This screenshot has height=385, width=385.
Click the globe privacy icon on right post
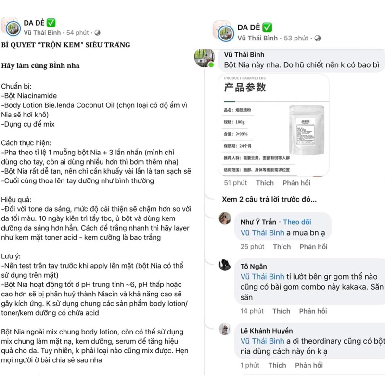point(317,38)
